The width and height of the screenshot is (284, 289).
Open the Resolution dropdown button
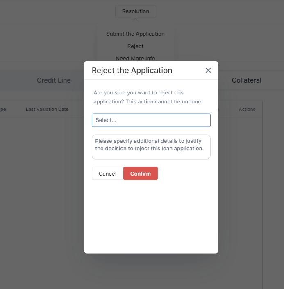(x=135, y=11)
